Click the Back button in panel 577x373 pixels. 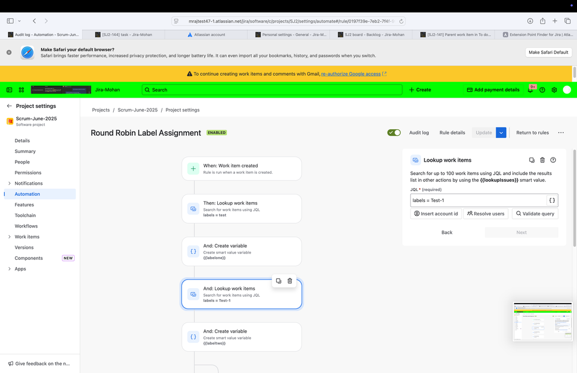coord(446,233)
